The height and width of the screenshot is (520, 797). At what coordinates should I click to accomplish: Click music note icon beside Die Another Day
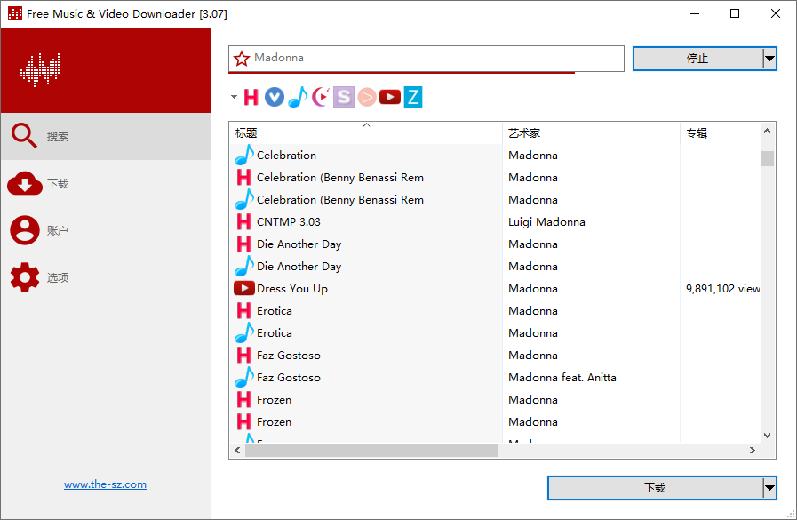(x=244, y=267)
